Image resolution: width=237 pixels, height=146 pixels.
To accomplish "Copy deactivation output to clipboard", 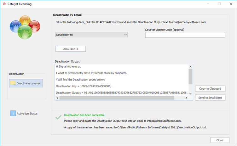I will coord(210,89).
